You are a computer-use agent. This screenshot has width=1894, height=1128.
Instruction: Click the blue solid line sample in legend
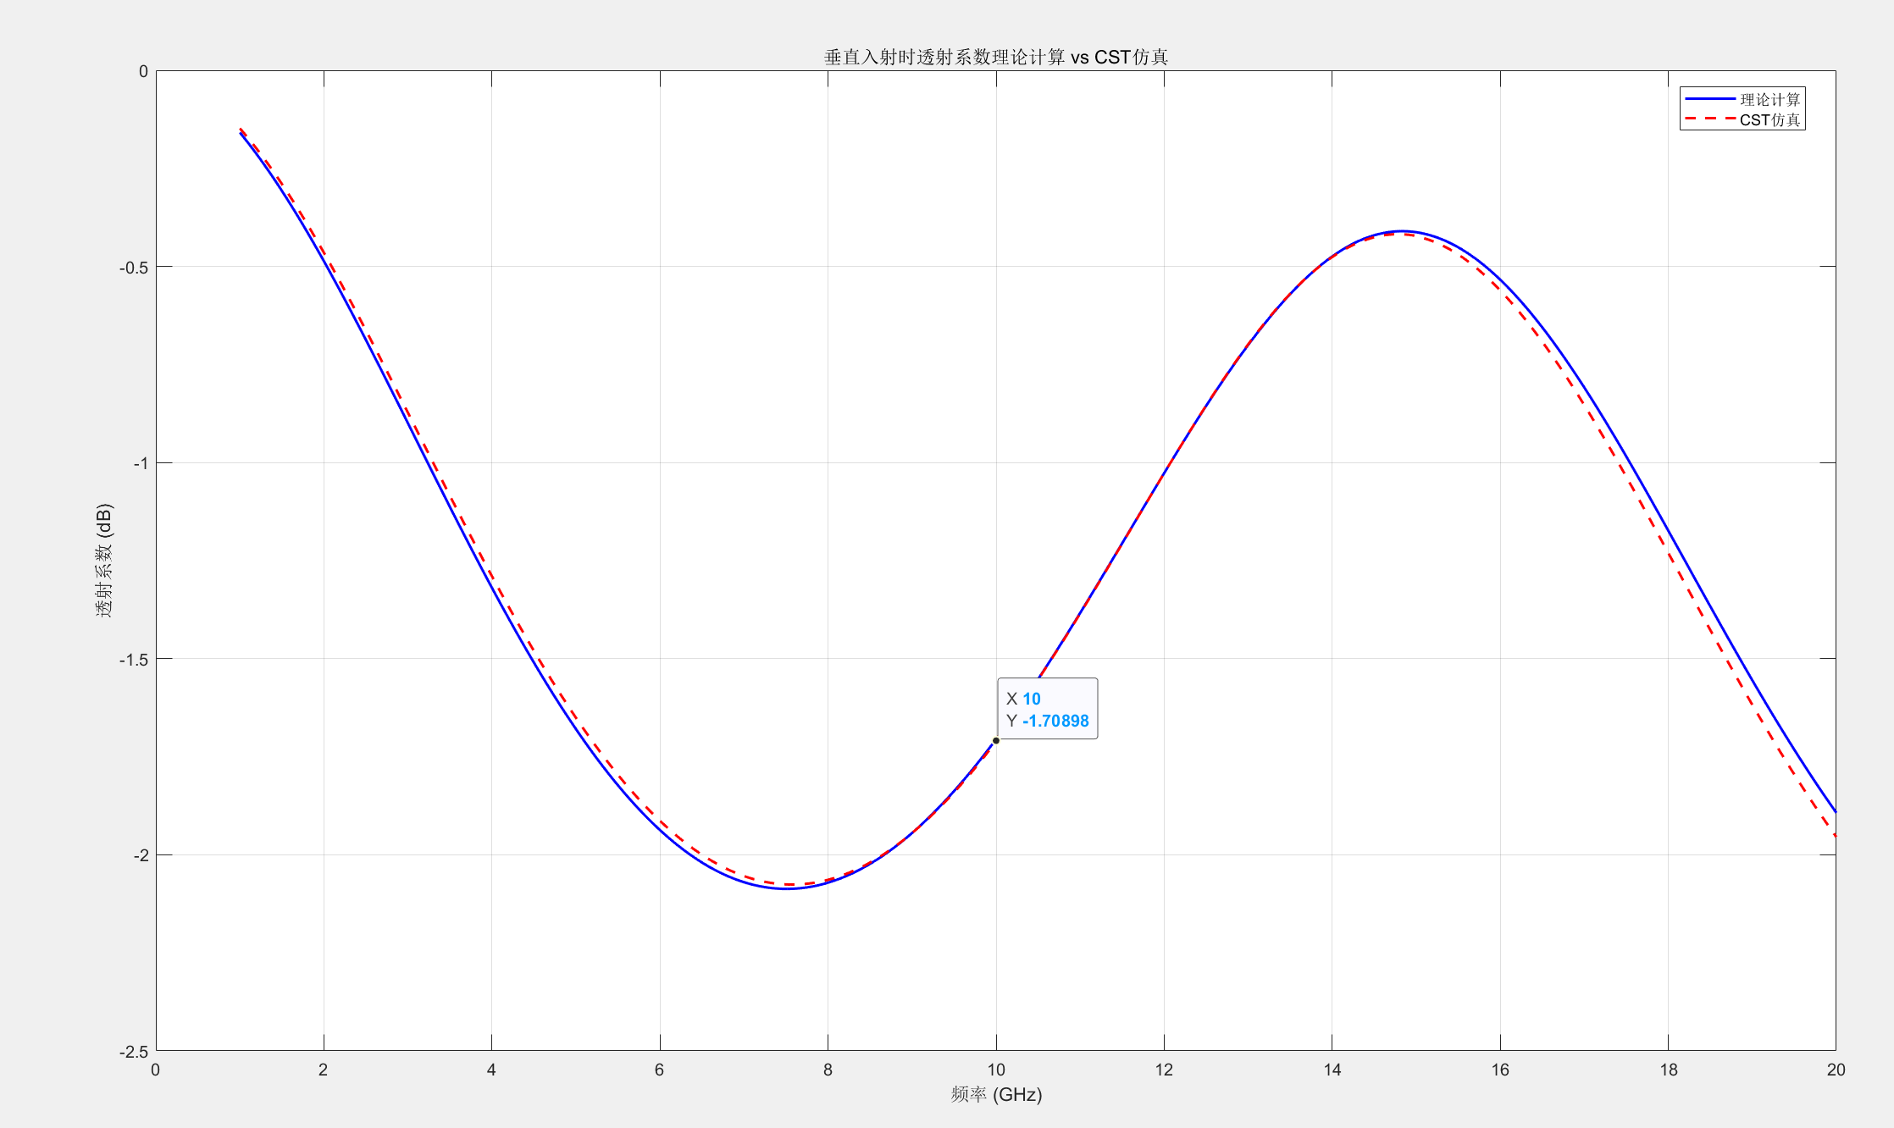(x=1709, y=100)
